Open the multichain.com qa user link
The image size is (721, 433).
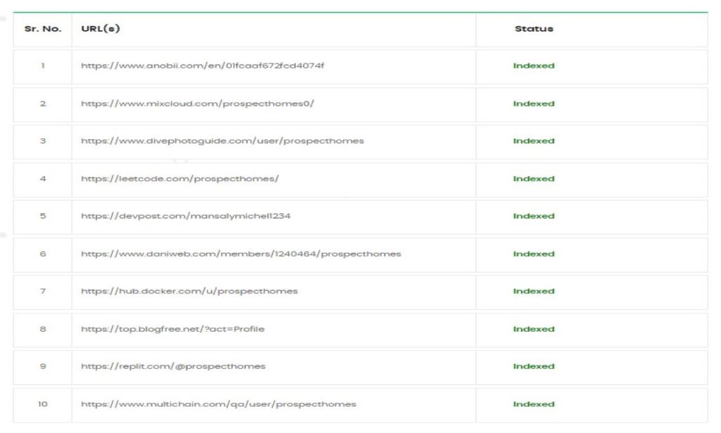[x=218, y=404]
